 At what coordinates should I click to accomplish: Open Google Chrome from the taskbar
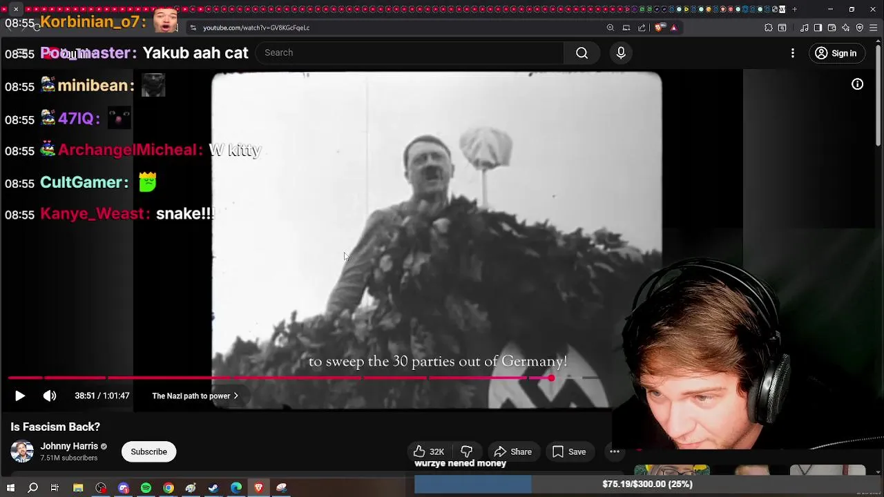tap(169, 488)
